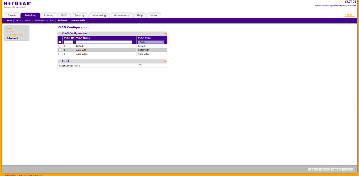Image resolution: width=359 pixels, height=176 pixels.
Task: Click the Auto-Video name cell
Action: click(106, 54)
